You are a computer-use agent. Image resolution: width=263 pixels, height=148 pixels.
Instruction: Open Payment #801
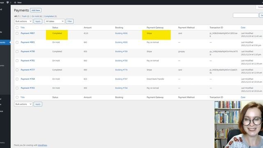point(28,42)
